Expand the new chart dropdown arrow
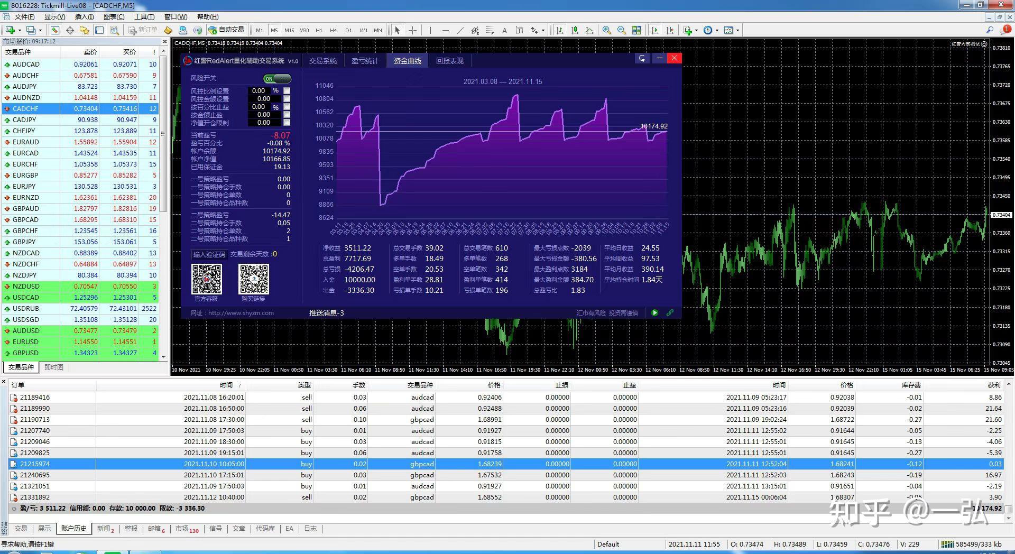The image size is (1015, 554). (20, 30)
